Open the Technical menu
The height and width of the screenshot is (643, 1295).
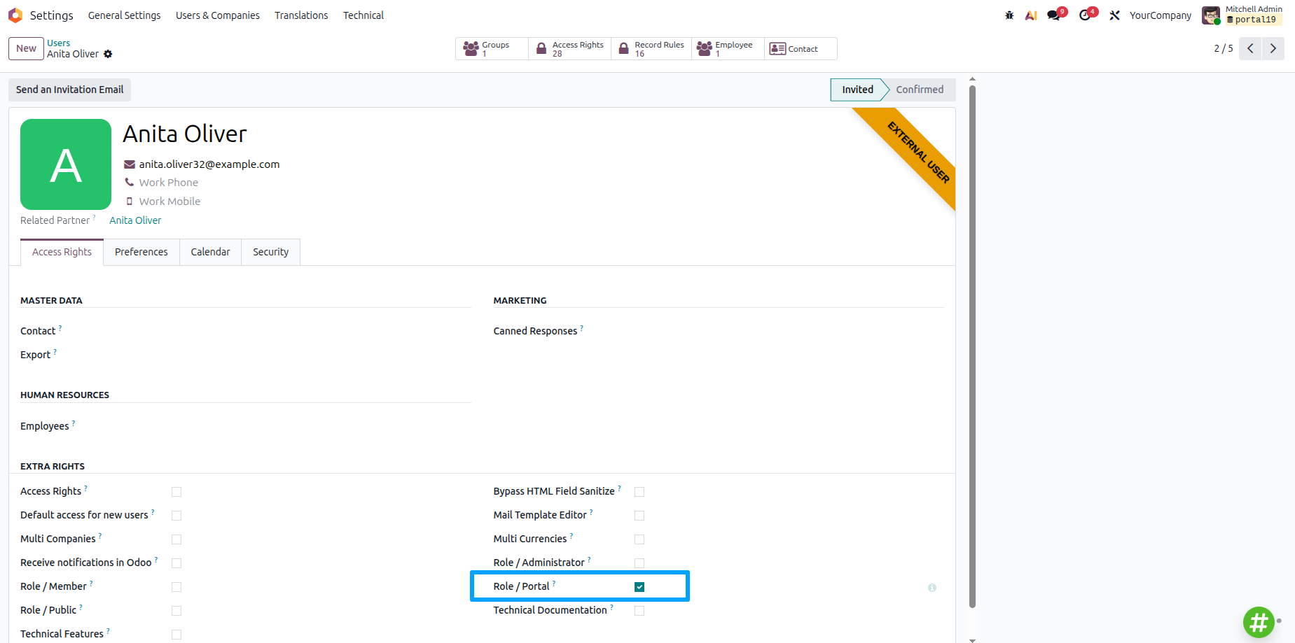pyautogui.click(x=363, y=15)
